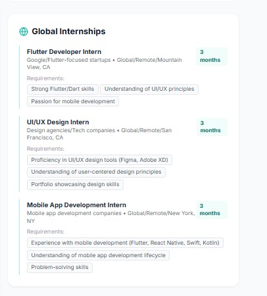267x296 pixels.
Task: Click the globe icon beside Global Internships
Action: [x=24, y=32]
